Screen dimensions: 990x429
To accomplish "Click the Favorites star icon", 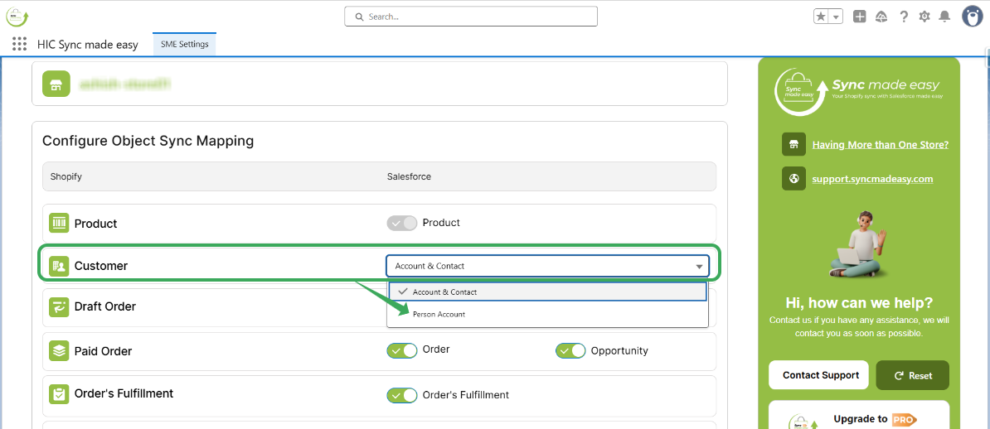I will (x=821, y=17).
